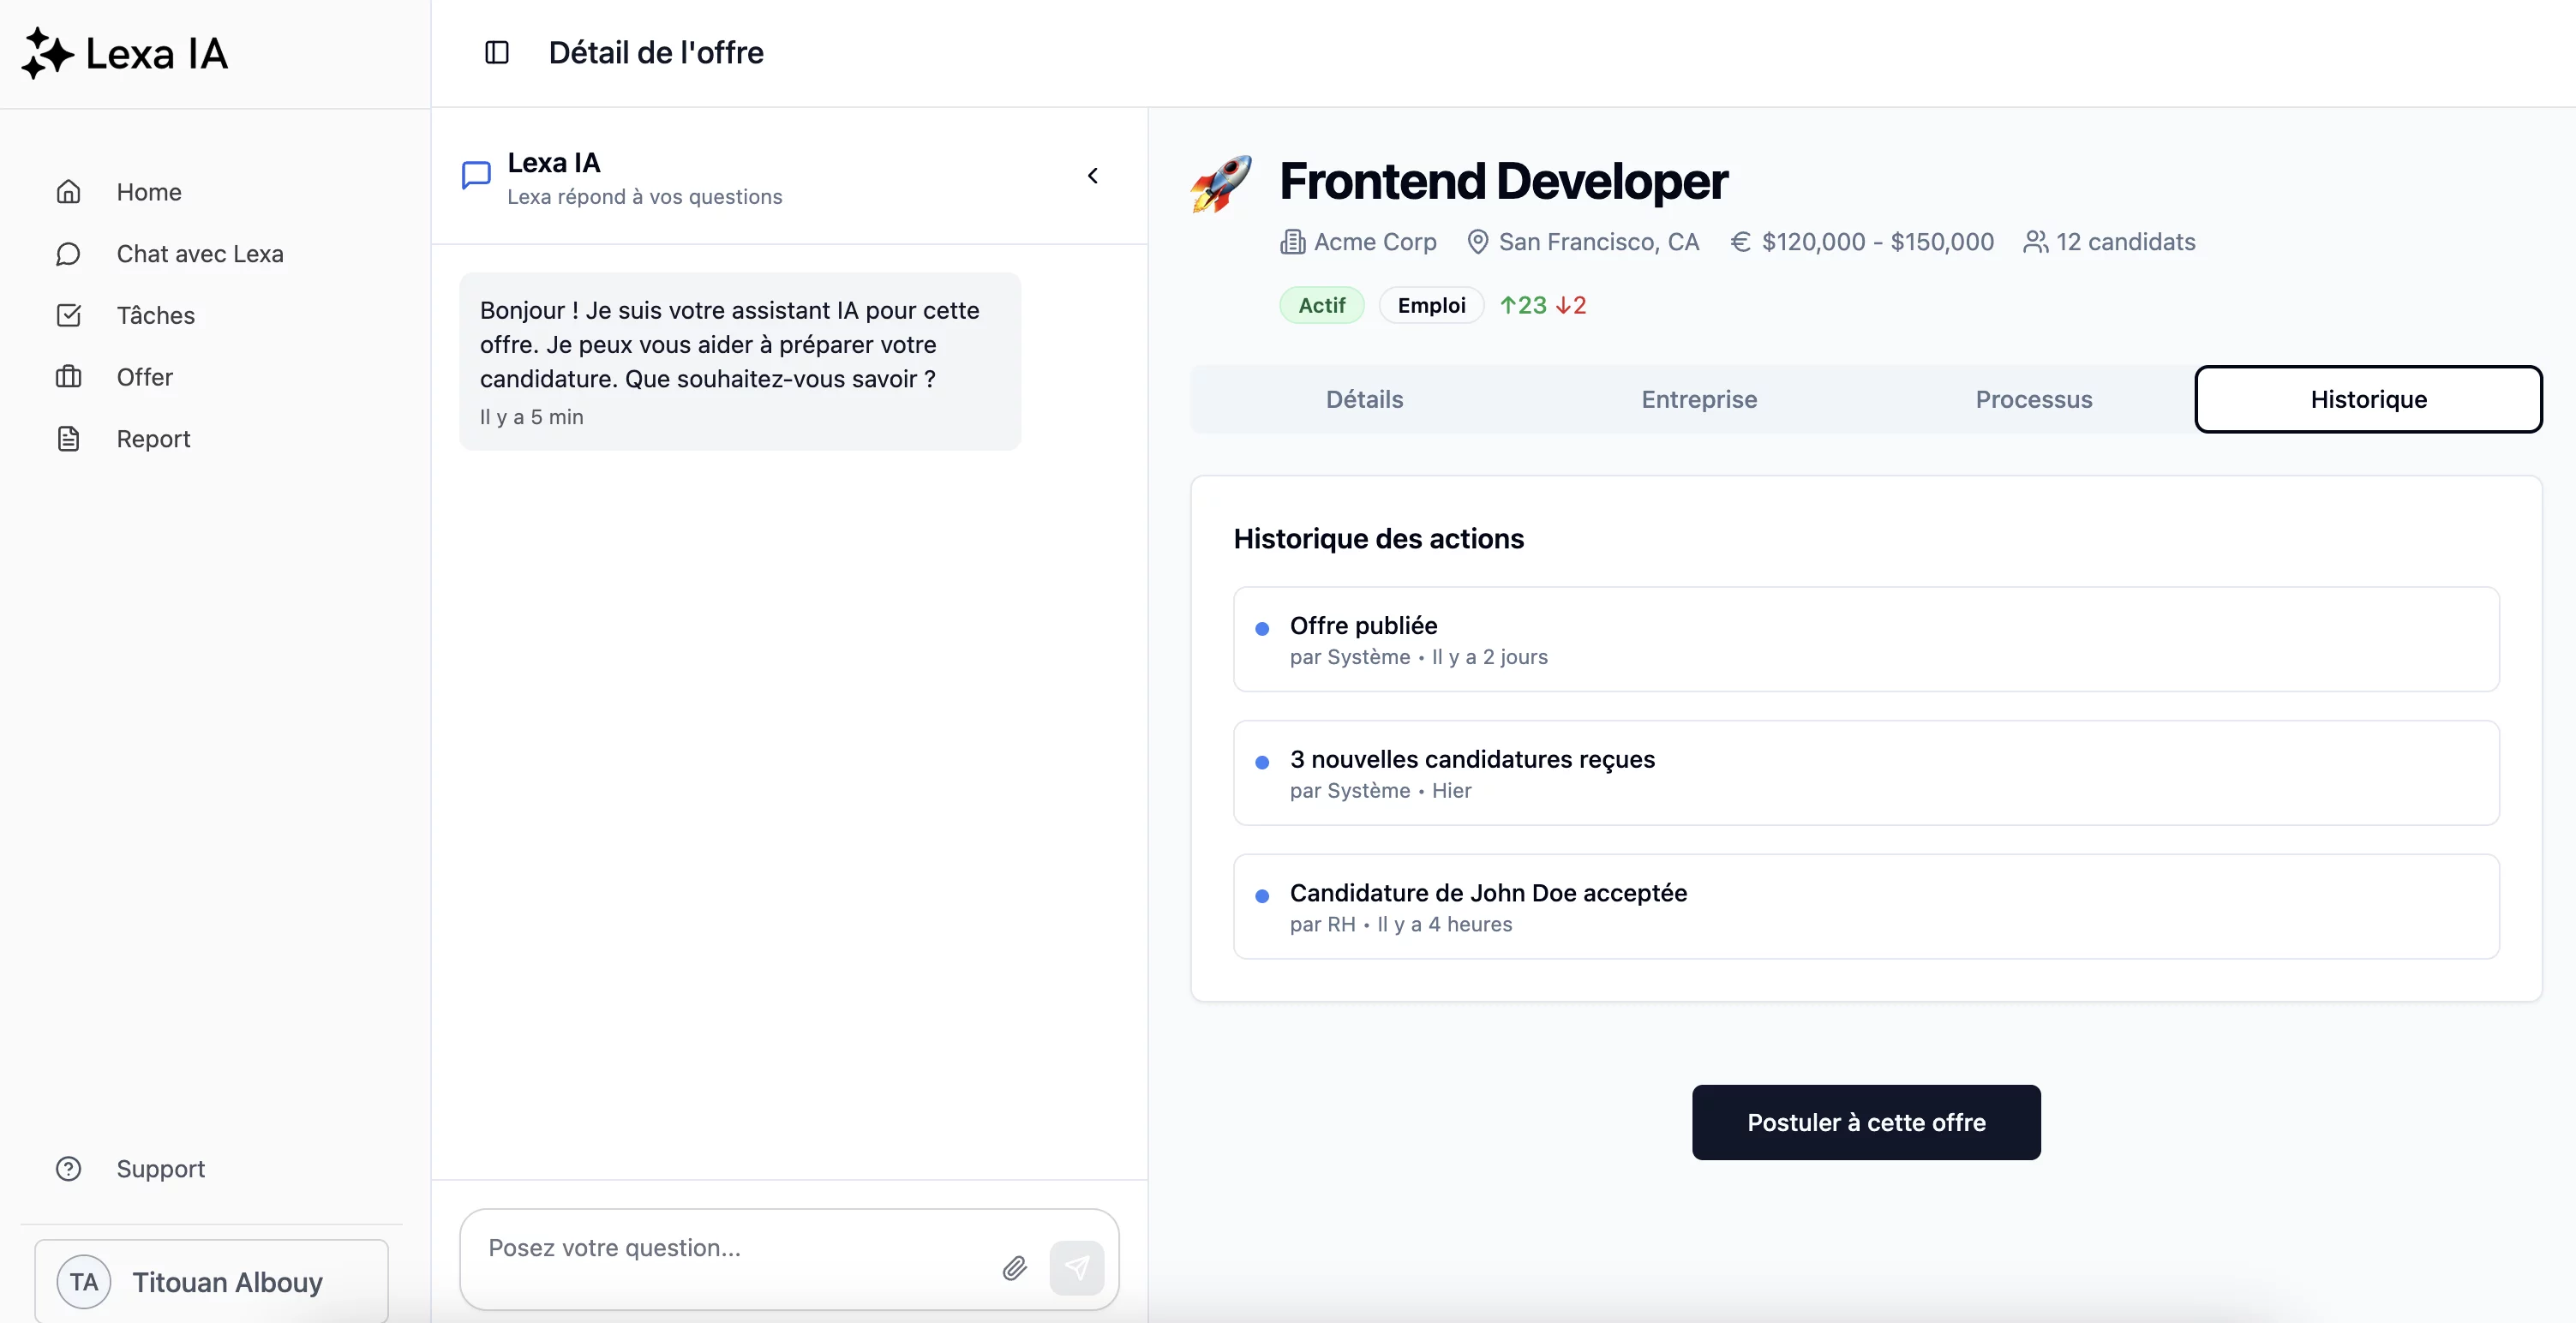Viewport: 2576px width, 1323px height.
Task: Open Support link
Action: (160, 1169)
